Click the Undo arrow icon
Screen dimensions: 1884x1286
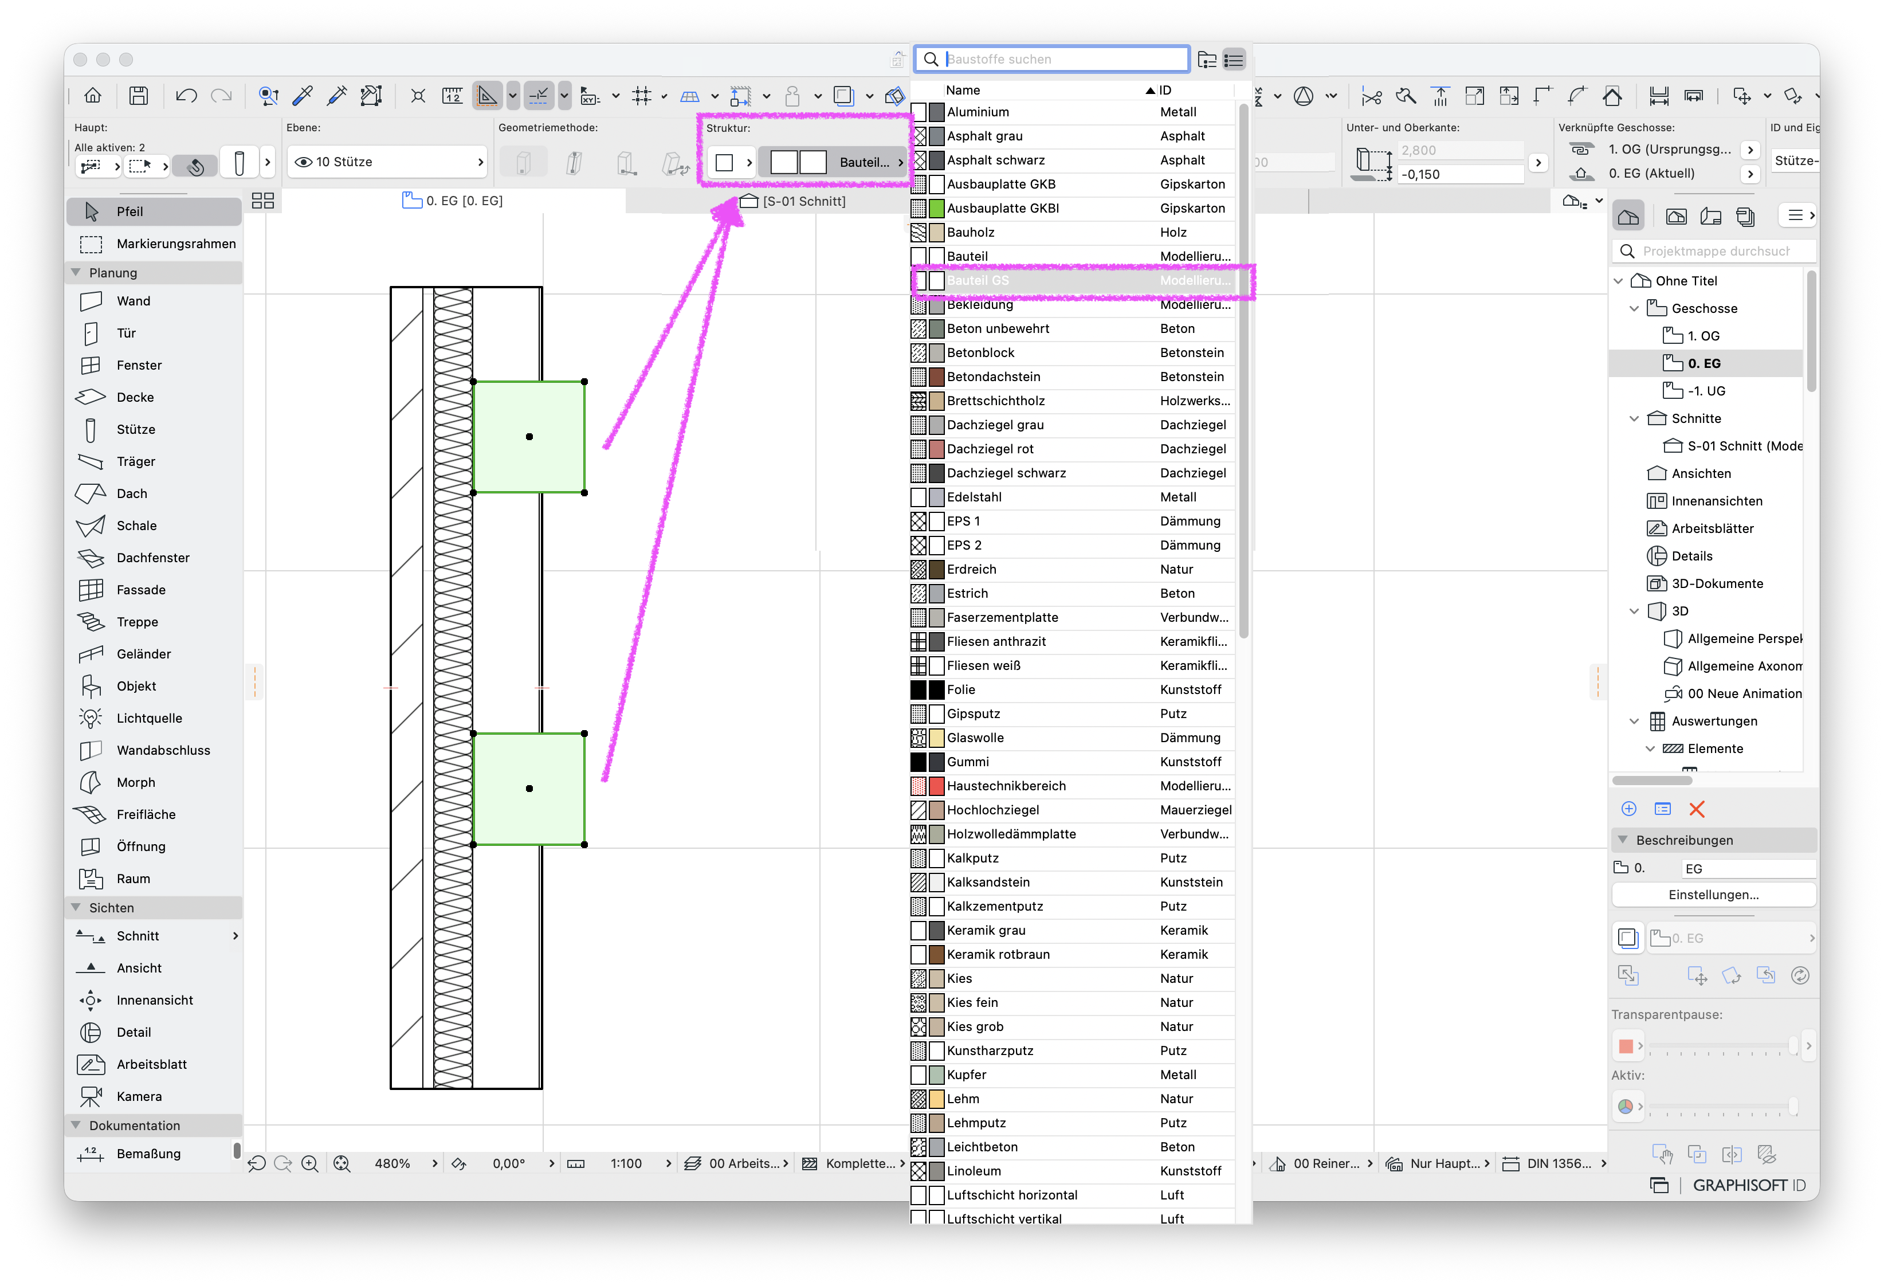point(186,96)
